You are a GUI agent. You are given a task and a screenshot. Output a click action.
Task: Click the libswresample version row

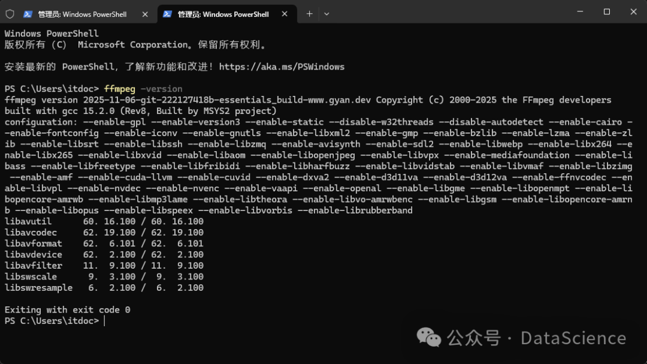click(104, 288)
